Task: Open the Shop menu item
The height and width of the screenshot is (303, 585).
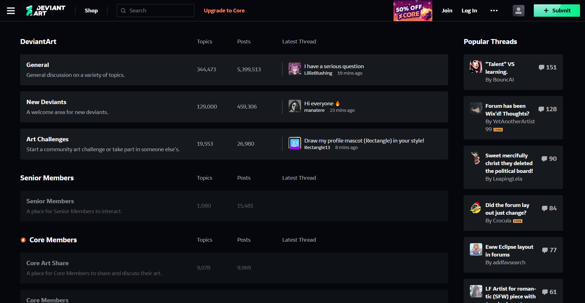Action: click(91, 11)
